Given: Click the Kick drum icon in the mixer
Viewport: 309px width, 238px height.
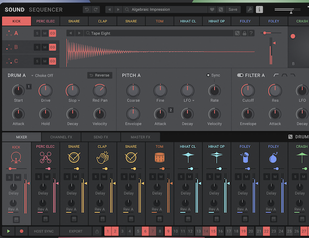Looking at the screenshot, I should [x=16, y=157].
